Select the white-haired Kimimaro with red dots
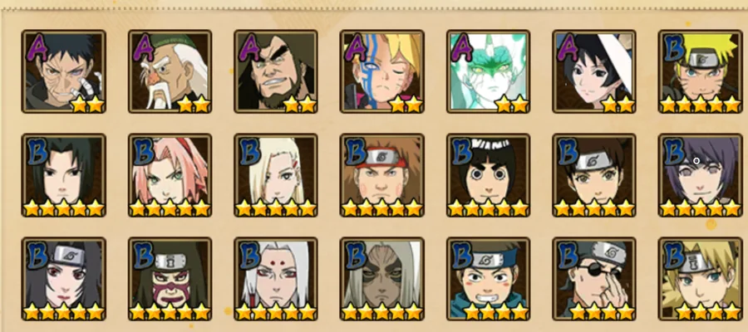The image size is (748, 332). [276, 279]
